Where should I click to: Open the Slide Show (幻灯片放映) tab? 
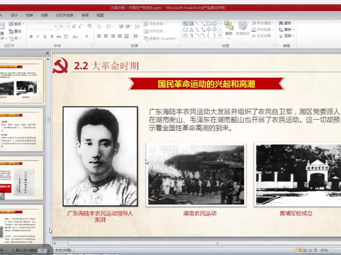(x=64, y=15)
